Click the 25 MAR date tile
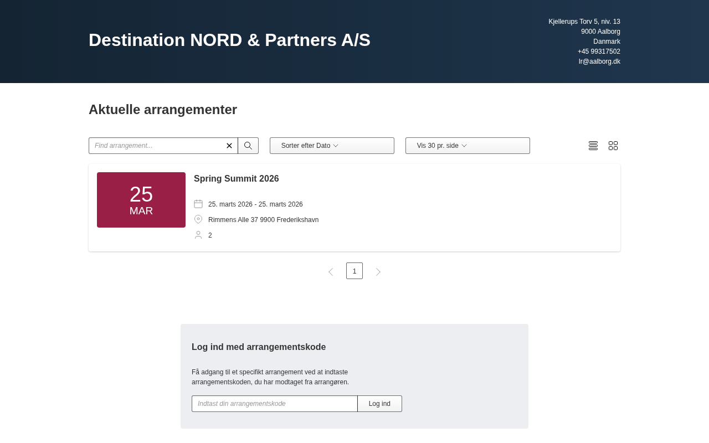This screenshot has height=443, width=709. 141,200
